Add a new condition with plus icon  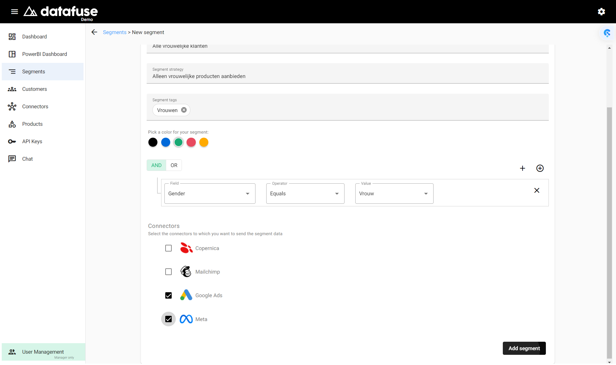523,168
